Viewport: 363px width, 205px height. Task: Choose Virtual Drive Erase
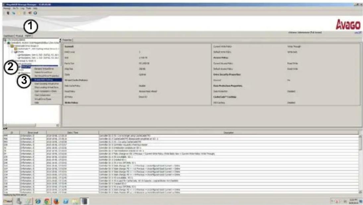[43, 99]
